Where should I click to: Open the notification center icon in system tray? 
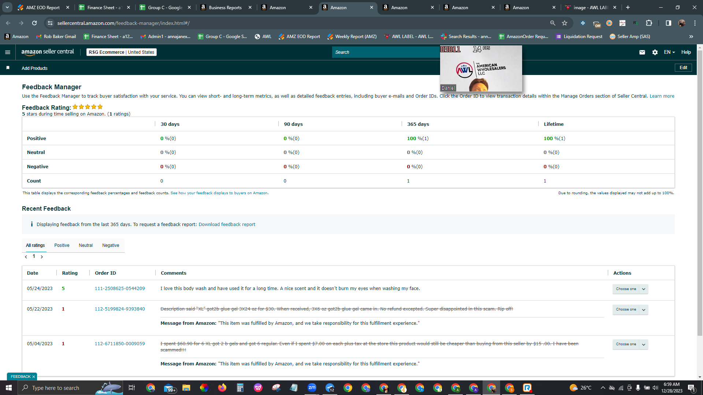691,388
